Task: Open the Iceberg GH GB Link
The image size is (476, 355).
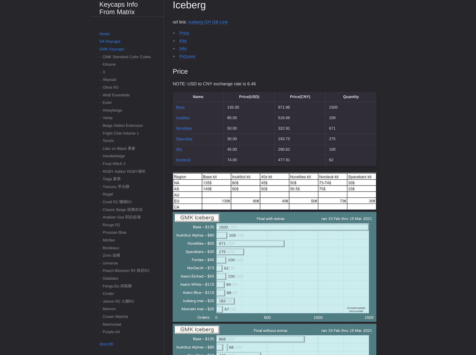Action: [x=208, y=22]
